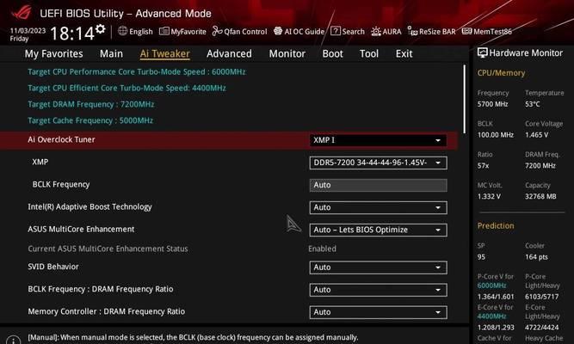Viewport: 574px width, 344px height.
Task: Expand ASUS MultiCore Enhancement dropdown
Action: tap(378, 230)
